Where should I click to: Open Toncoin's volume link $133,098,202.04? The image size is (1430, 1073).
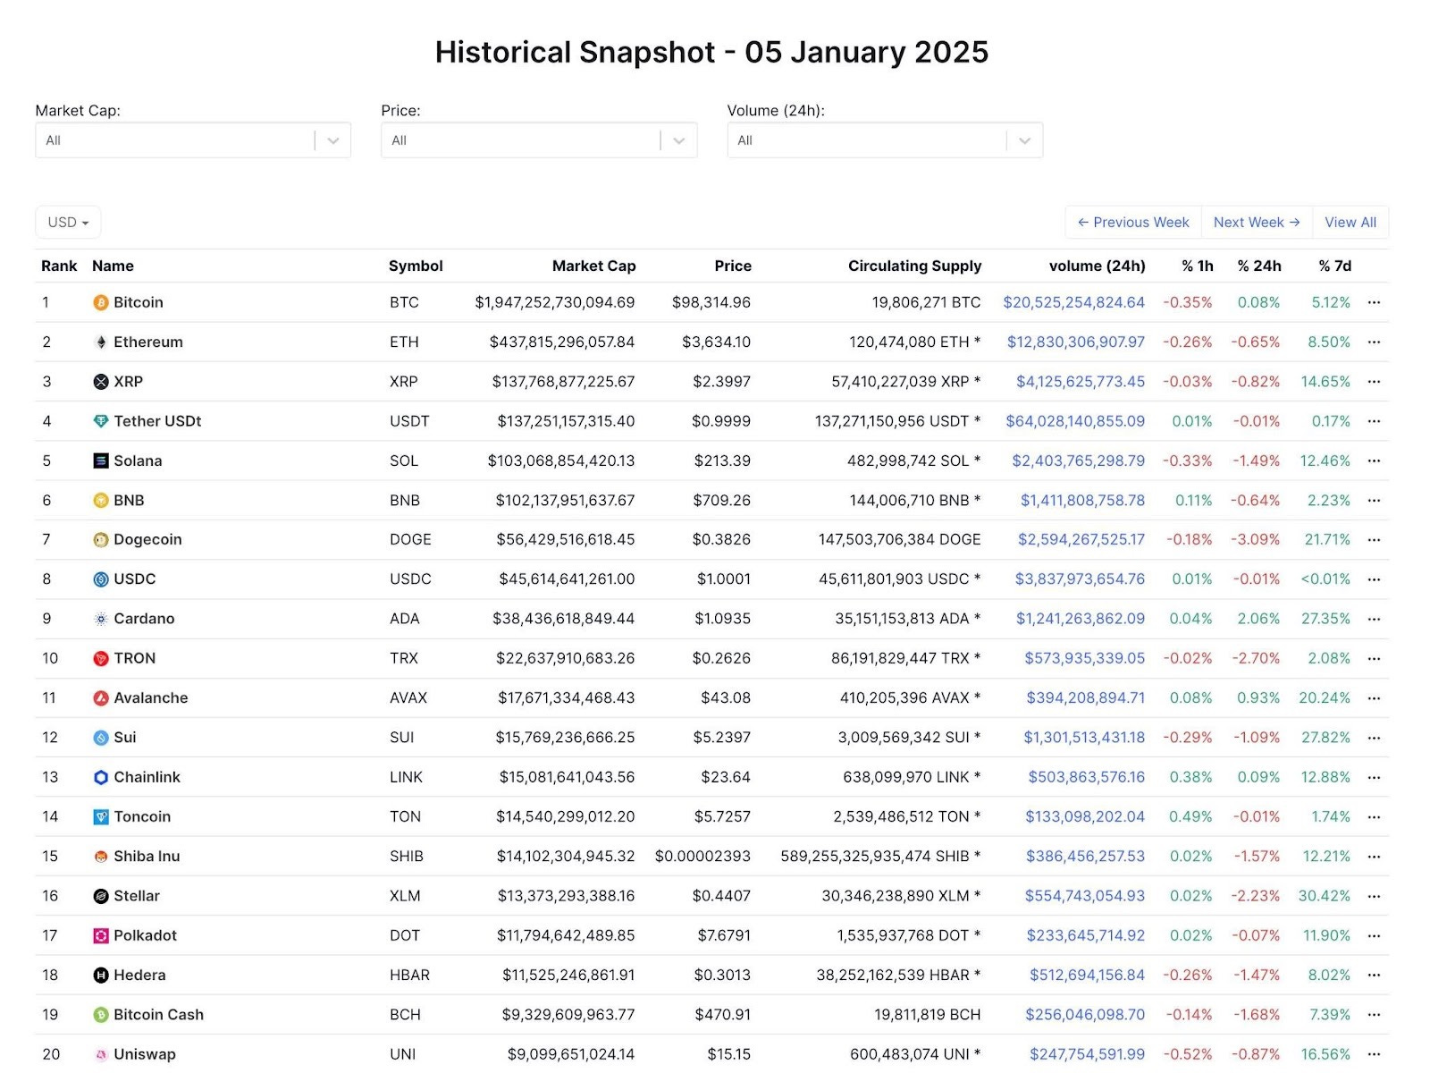pyautogui.click(x=1085, y=817)
